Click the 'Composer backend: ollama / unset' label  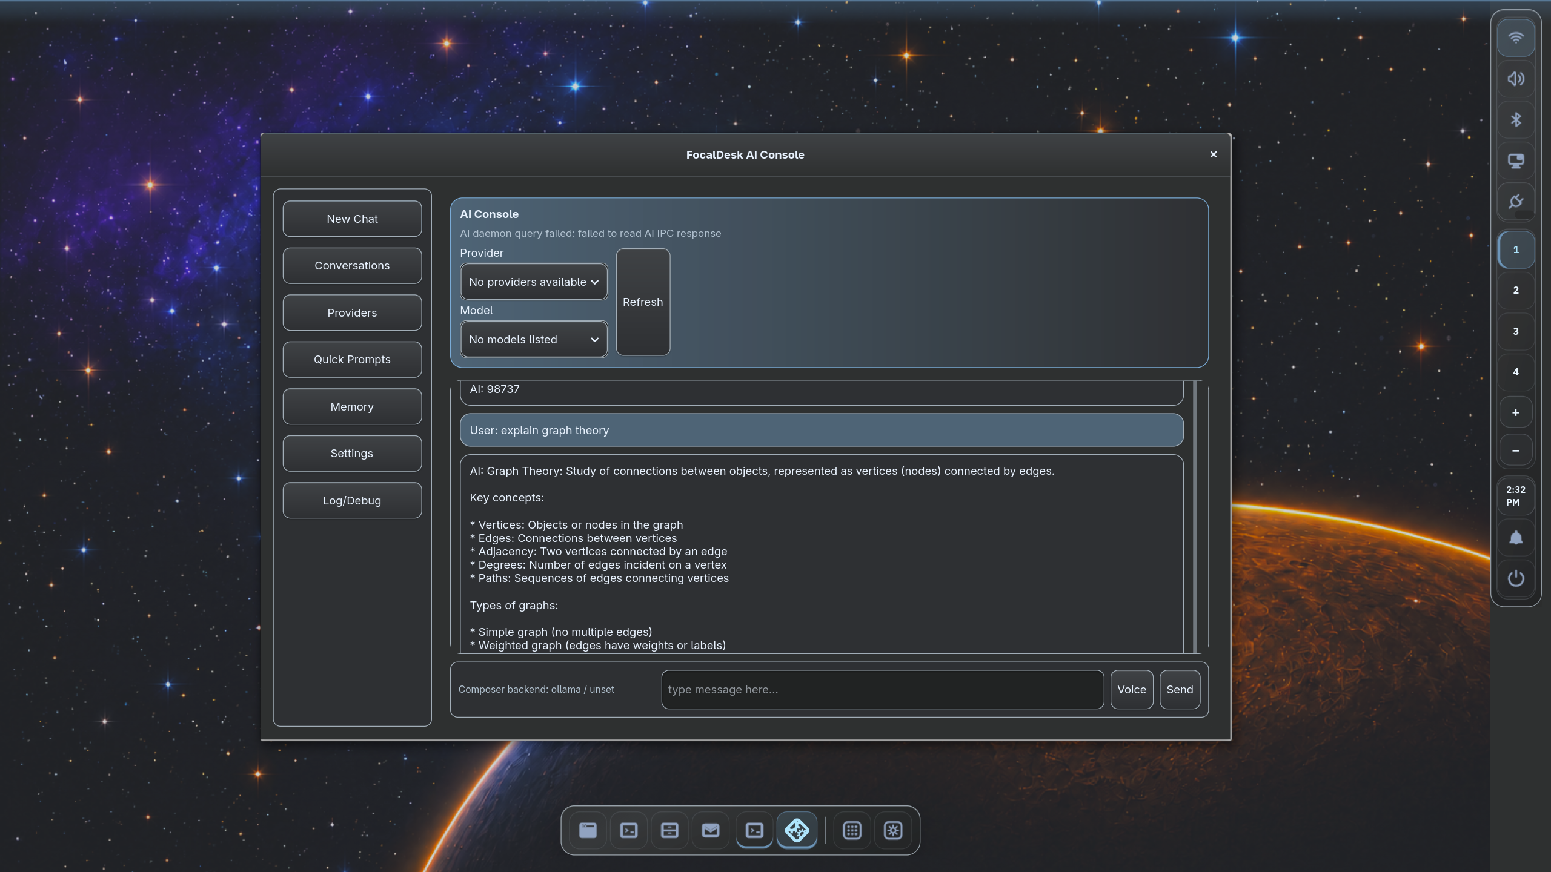point(536,689)
